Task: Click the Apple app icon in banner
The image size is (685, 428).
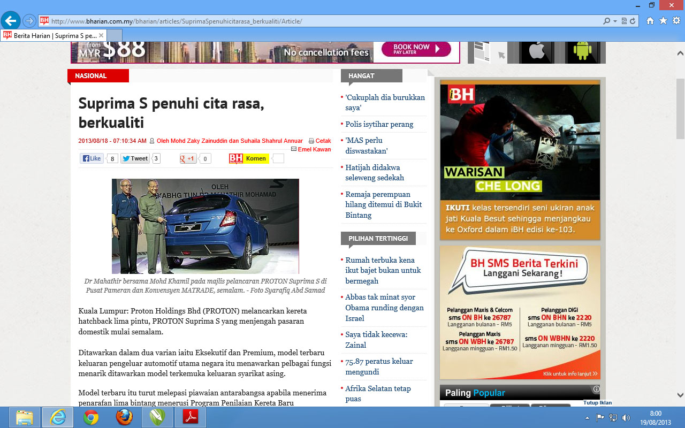Action: pyautogui.click(x=536, y=52)
